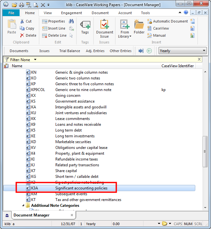Open the Issues view
This screenshot has height=229, width=211.
pos(44,51)
